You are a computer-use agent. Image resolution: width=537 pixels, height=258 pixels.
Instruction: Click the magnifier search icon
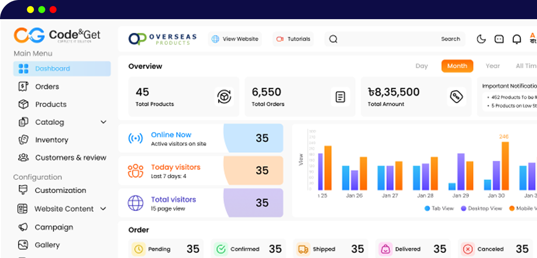(333, 39)
